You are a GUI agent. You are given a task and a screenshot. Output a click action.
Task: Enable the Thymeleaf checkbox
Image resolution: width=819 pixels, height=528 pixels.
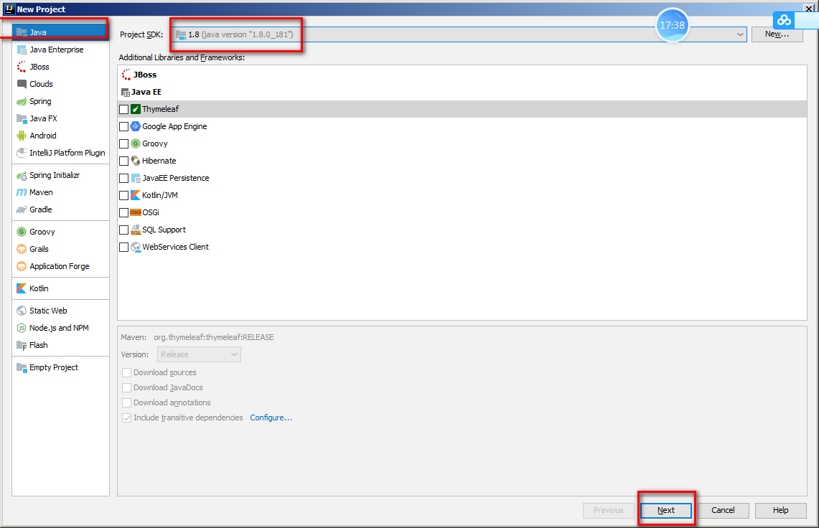pyautogui.click(x=123, y=109)
